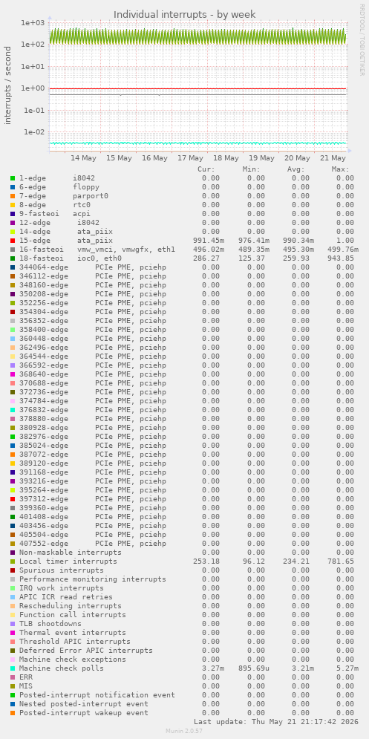Click the Avg column header
This screenshot has width=369, height=739.
coord(296,169)
